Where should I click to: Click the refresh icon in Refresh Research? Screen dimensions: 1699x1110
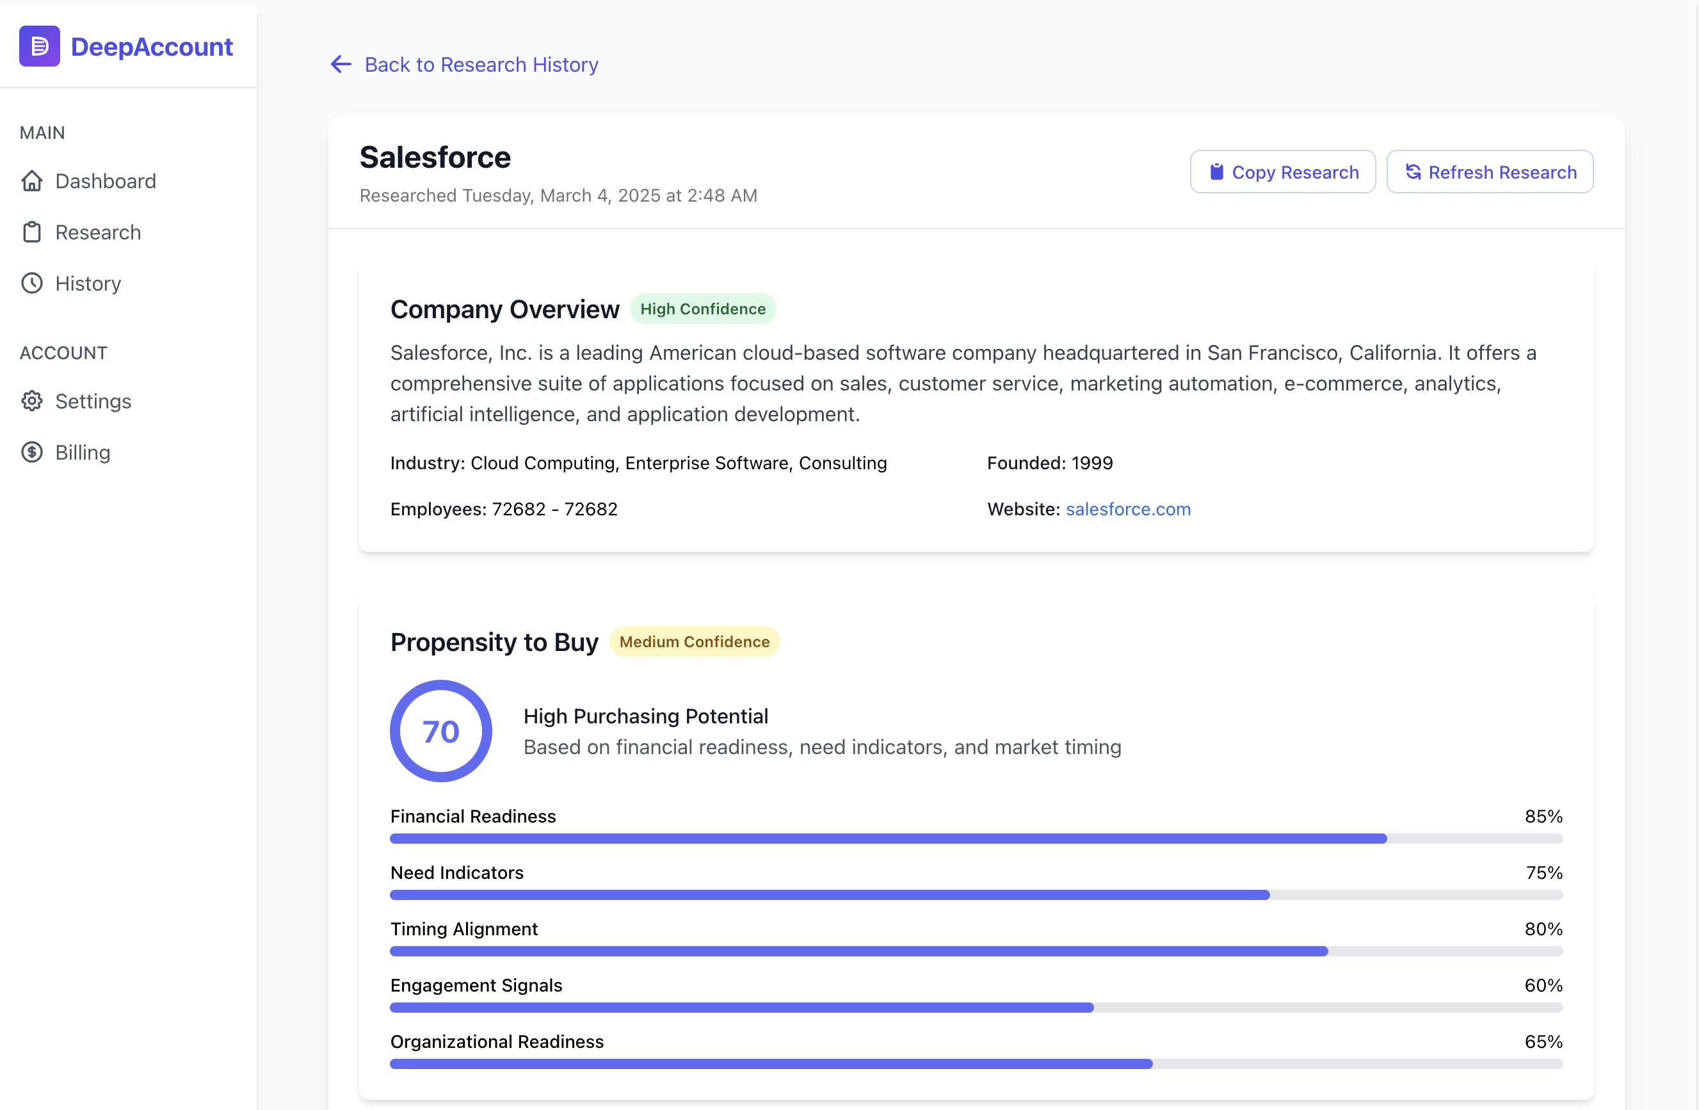(1412, 172)
